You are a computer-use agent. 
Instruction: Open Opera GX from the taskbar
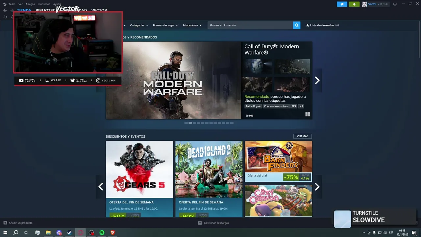click(81, 233)
